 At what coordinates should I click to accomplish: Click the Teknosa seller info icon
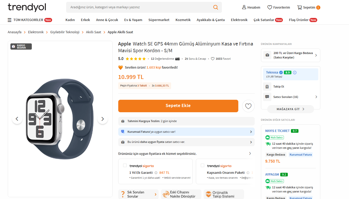coord(295,72)
